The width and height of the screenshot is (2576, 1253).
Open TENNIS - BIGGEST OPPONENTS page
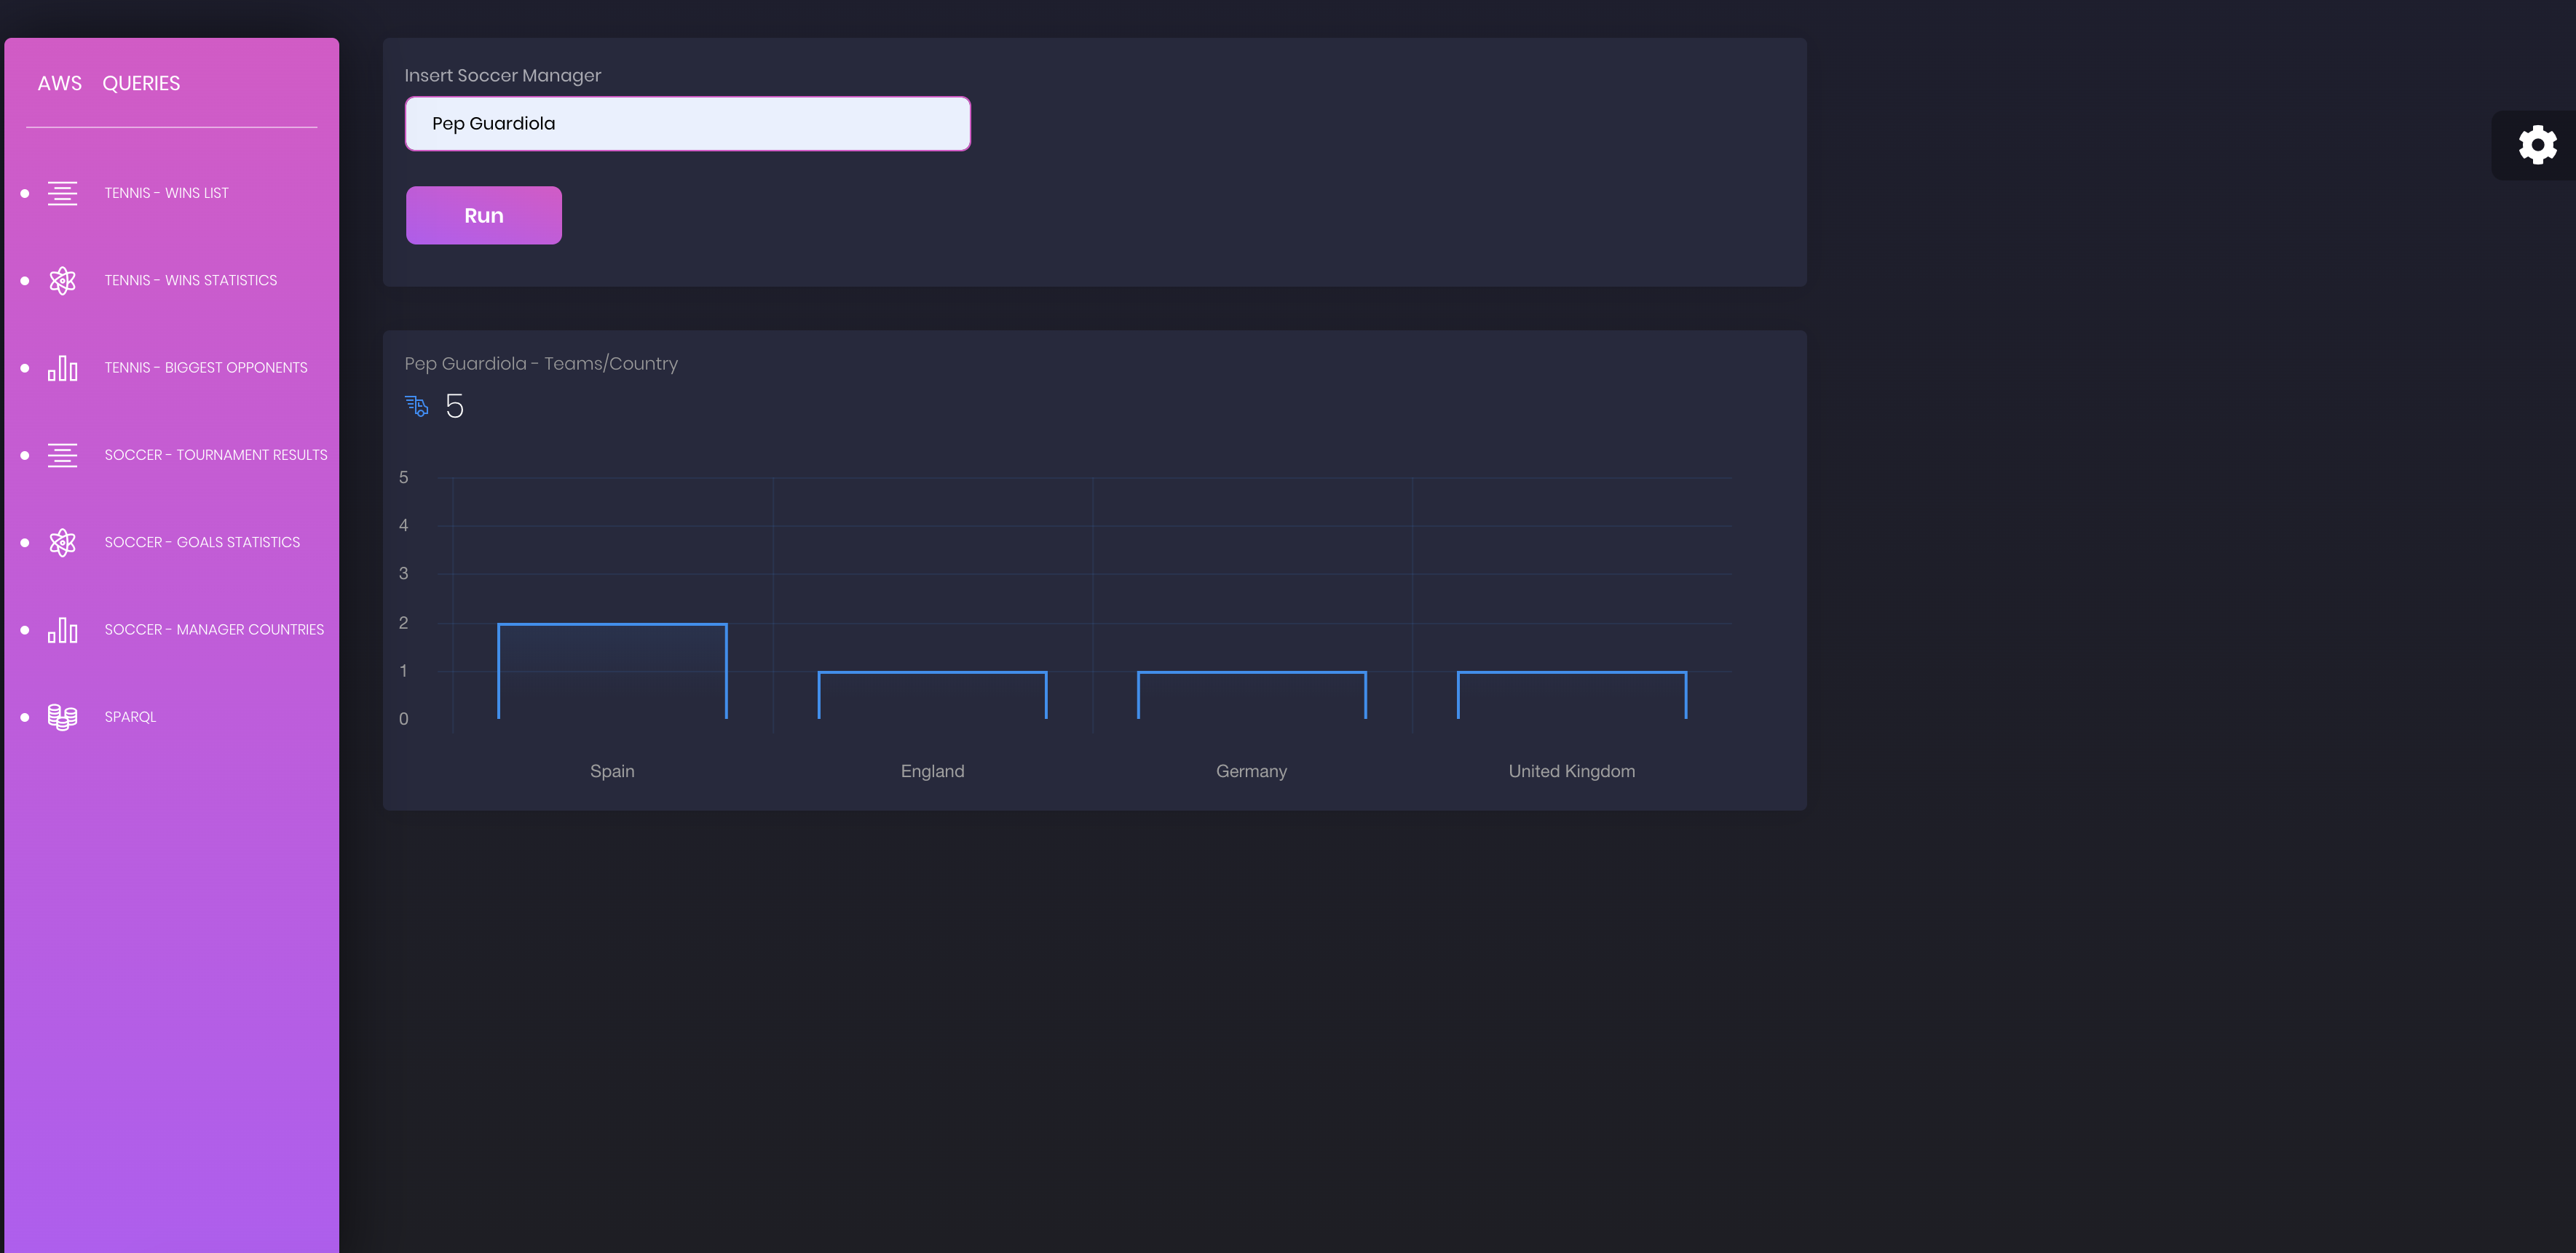point(206,367)
